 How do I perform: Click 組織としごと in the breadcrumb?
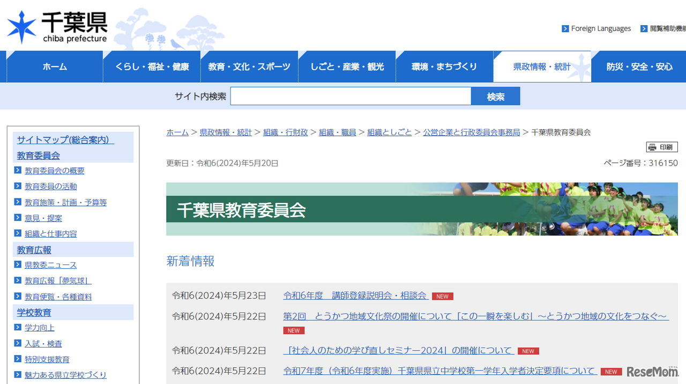click(x=390, y=132)
